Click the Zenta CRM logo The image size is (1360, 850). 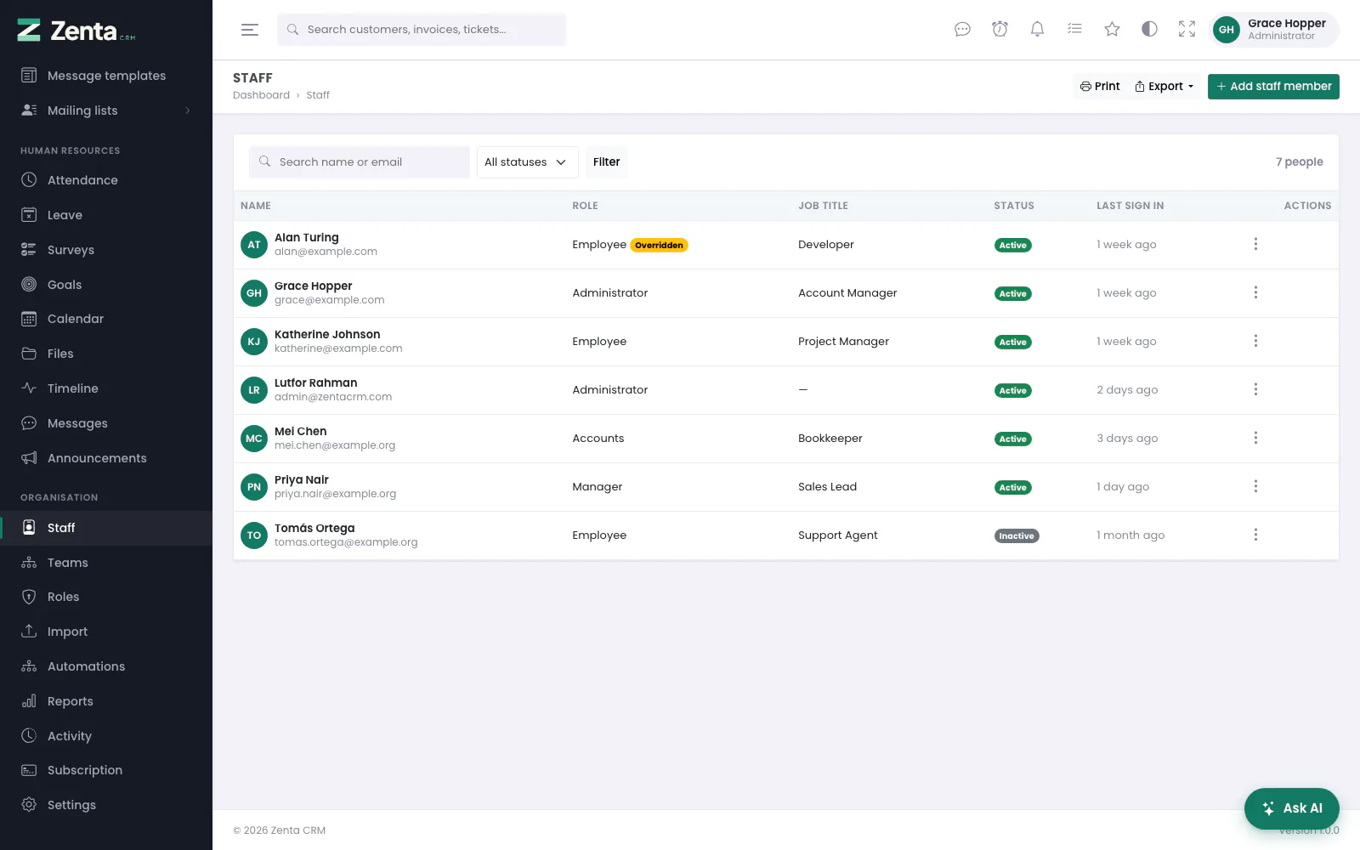76,31
